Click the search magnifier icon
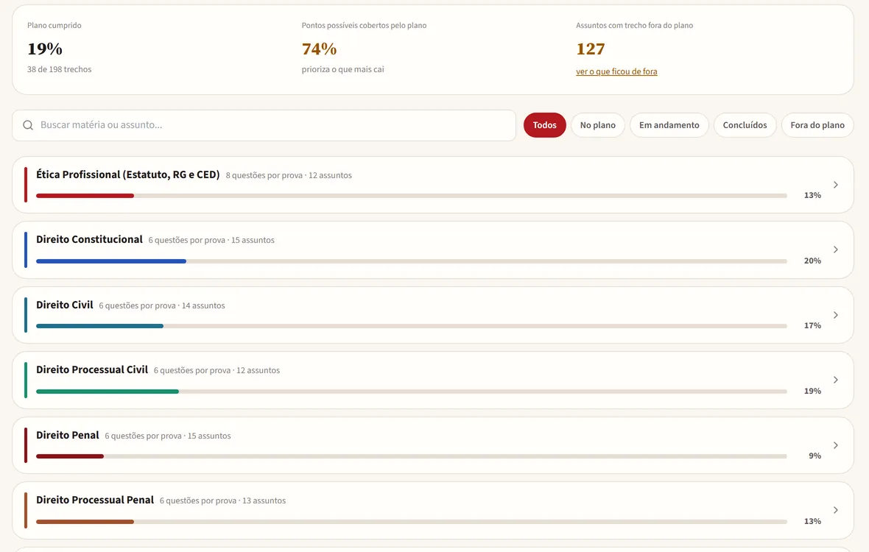The width and height of the screenshot is (869, 552). click(28, 125)
